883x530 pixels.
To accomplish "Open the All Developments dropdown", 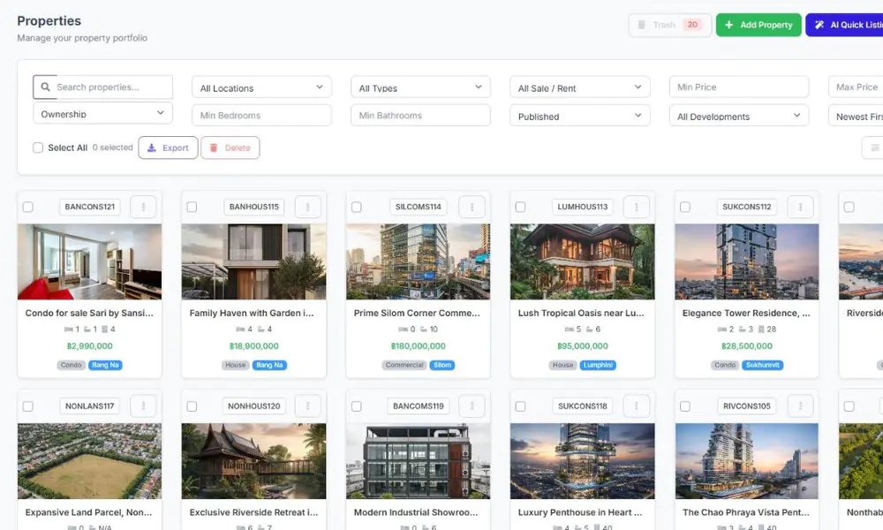I will (739, 116).
